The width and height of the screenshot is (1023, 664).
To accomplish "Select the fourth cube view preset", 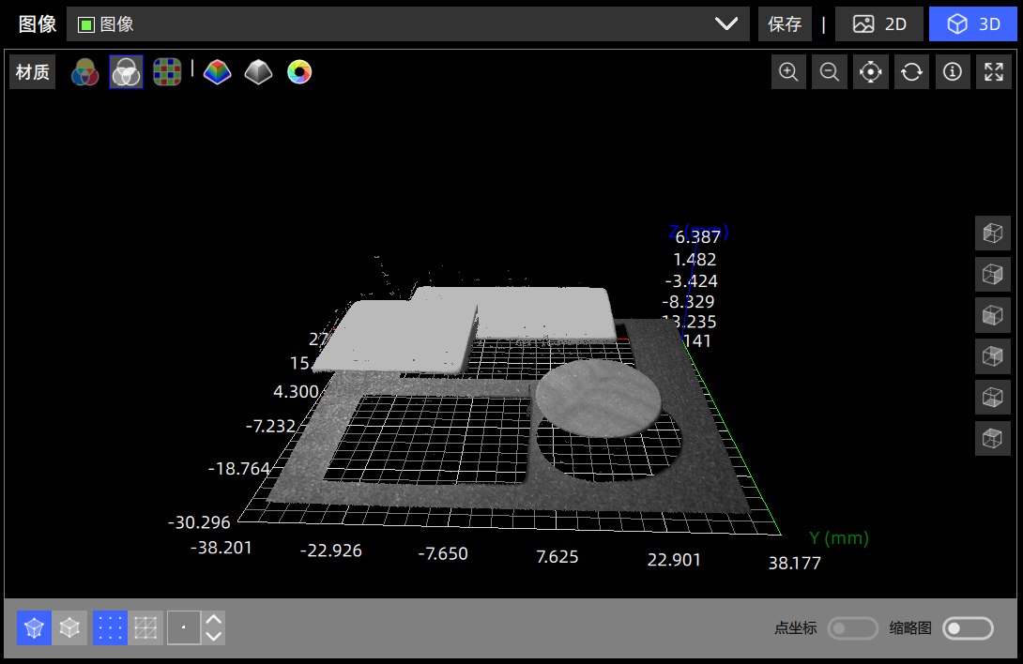I will 992,356.
